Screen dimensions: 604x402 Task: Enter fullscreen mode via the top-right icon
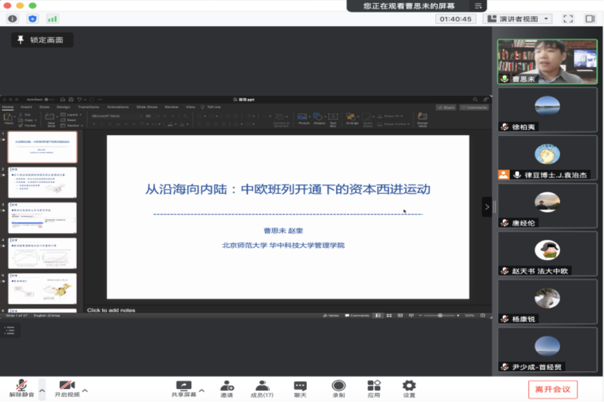coord(568,19)
